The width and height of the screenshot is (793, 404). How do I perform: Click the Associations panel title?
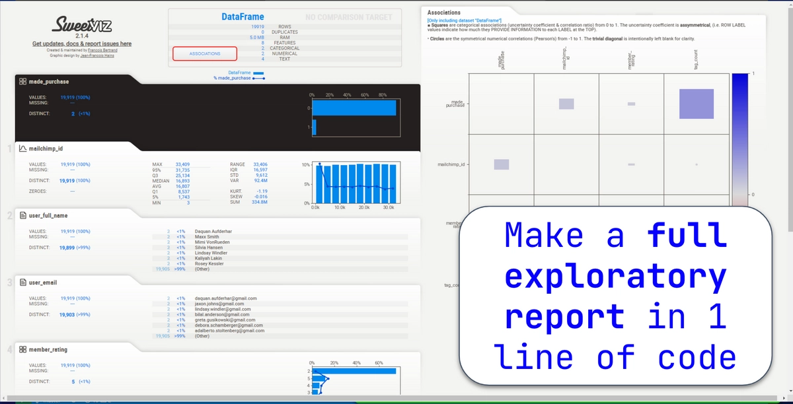[x=444, y=13]
